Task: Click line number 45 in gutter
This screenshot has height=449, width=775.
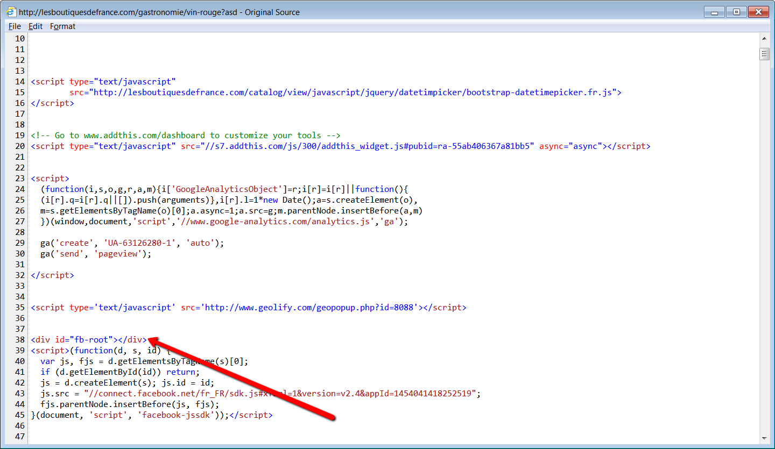Action: [x=20, y=415]
